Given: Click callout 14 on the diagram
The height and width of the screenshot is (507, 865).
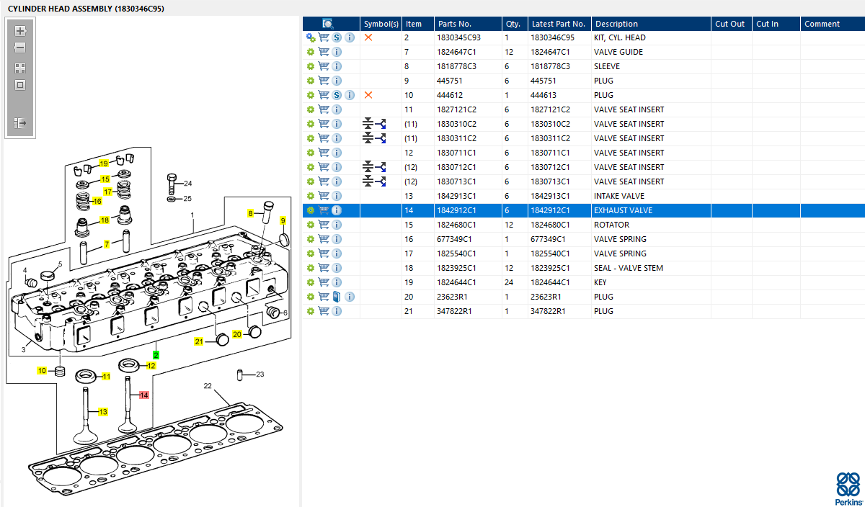Looking at the screenshot, I should coord(143,395).
